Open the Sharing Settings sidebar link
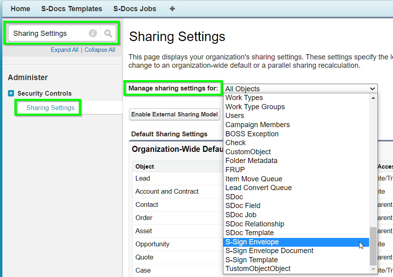 pos(51,108)
